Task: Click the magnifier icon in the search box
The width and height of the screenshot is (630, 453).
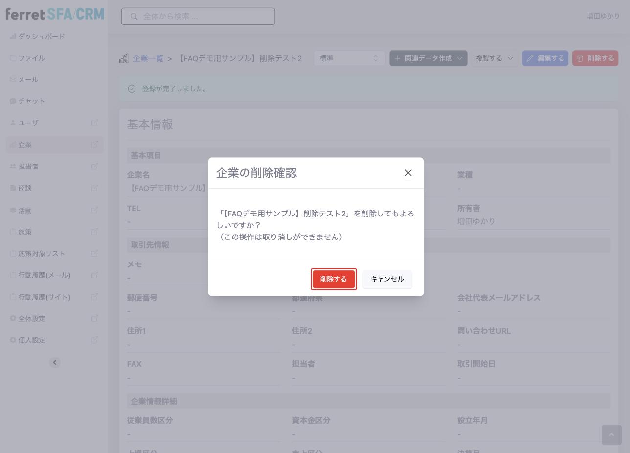Action: coord(134,16)
